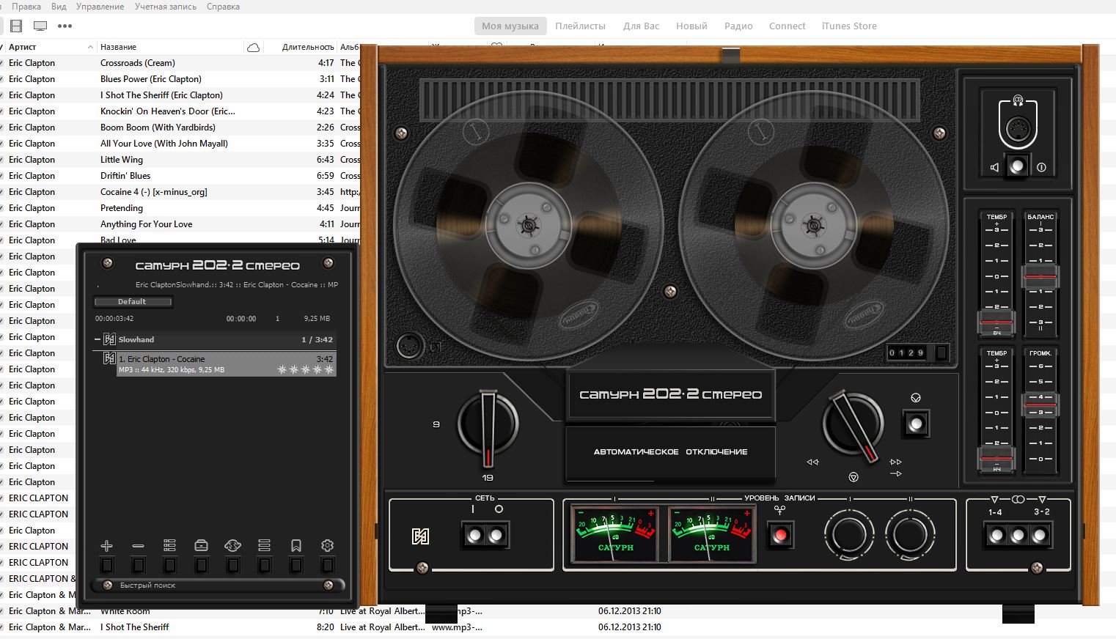Click the globe icon in playlist toolbar
The height and width of the screenshot is (639, 1116).
click(x=232, y=546)
